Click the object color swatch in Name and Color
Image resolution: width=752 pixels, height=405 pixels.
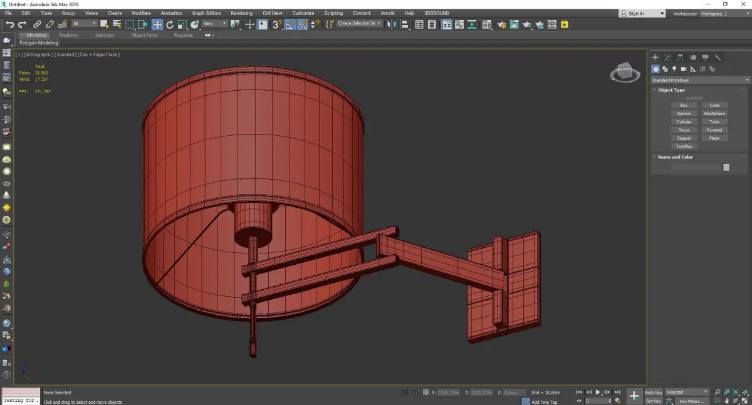point(726,167)
